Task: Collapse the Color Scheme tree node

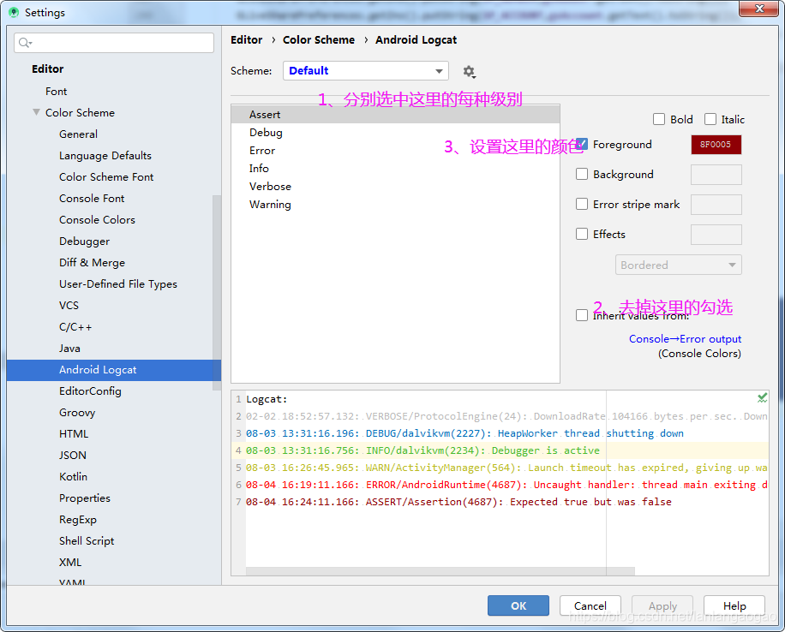Action: click(x=36, y=112)
